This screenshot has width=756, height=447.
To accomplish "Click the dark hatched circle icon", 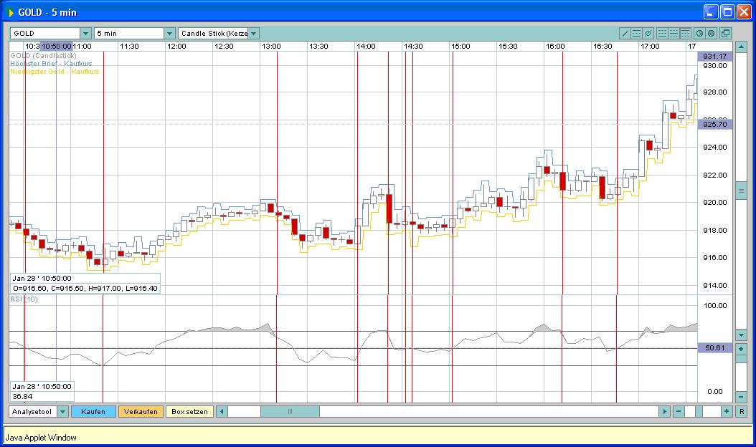I will coord(711,33).
